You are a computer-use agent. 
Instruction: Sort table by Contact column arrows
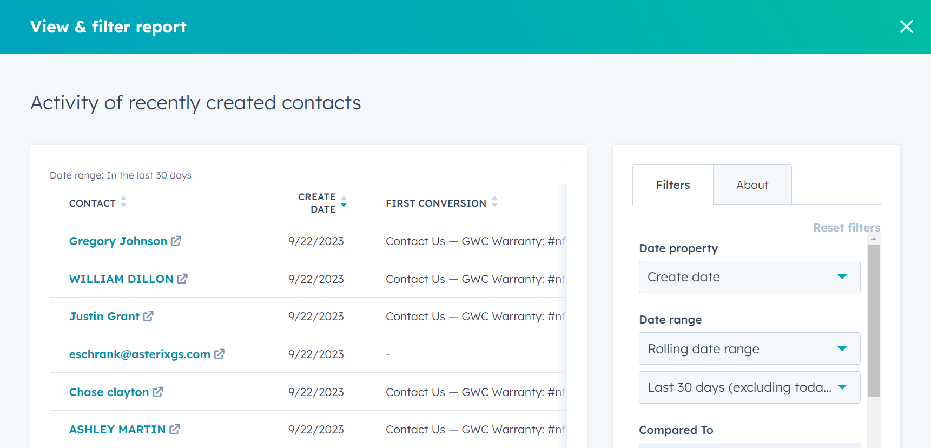coord(124,202)
